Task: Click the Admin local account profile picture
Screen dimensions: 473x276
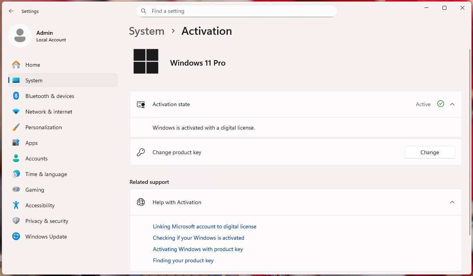Action: (x=20, y=36)
